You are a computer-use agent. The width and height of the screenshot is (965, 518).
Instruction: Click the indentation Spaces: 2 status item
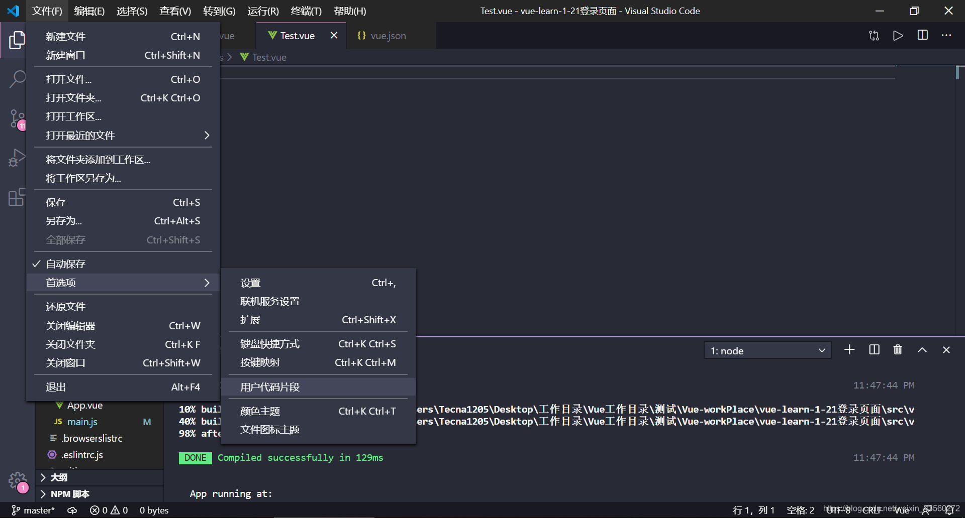click(x=800, y=510)
